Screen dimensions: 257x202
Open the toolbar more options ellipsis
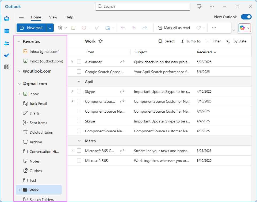tap(214, 28)
